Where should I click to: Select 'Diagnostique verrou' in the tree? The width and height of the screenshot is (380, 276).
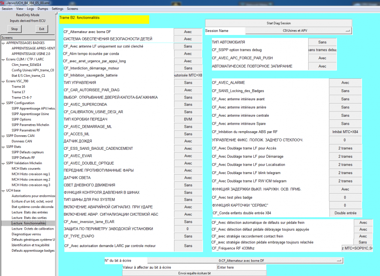click(26, 234)
